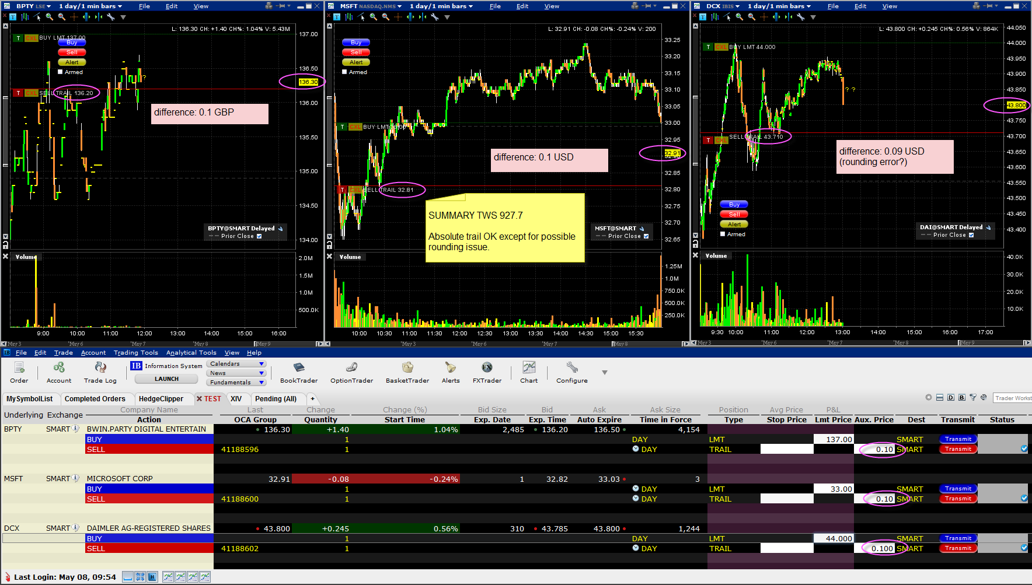Click the wrench settings icon in DCX chart

point(800,17)
